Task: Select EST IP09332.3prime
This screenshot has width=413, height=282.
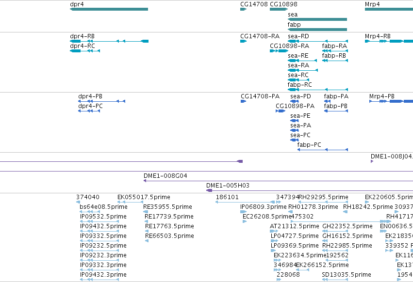Action: [99, 270]
